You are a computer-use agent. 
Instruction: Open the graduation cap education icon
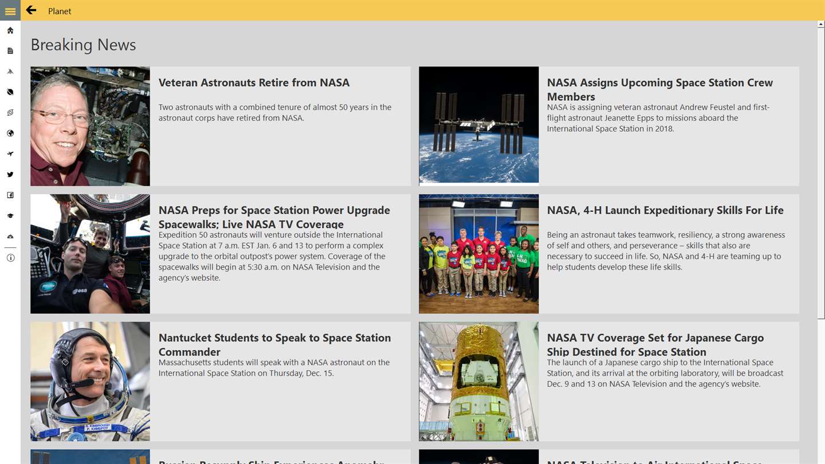(10, 216)
